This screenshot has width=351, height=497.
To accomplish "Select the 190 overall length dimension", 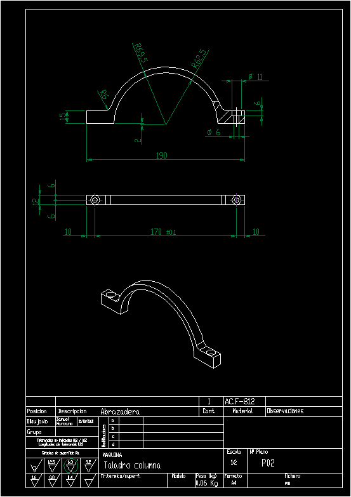I will tap(161, 156).
